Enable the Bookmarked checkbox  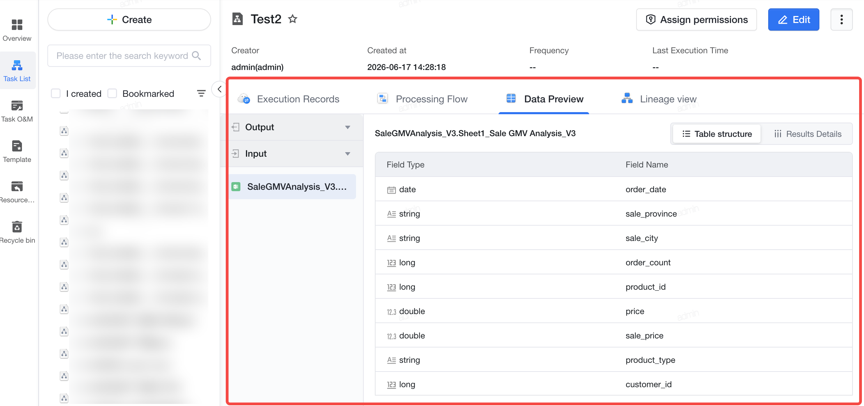112,93
